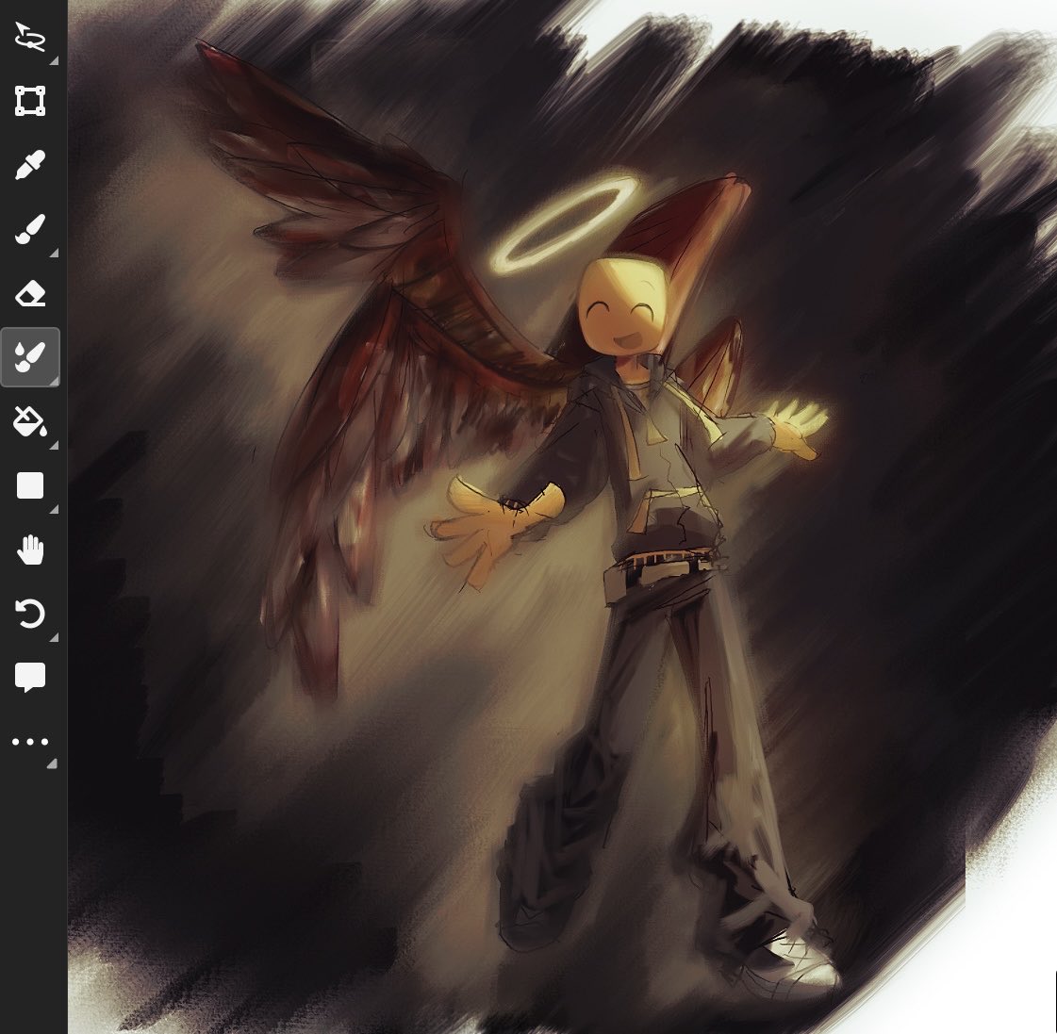1057x1034 pixels.
Task: Select the Transform tool
Action: click(30, 101)
